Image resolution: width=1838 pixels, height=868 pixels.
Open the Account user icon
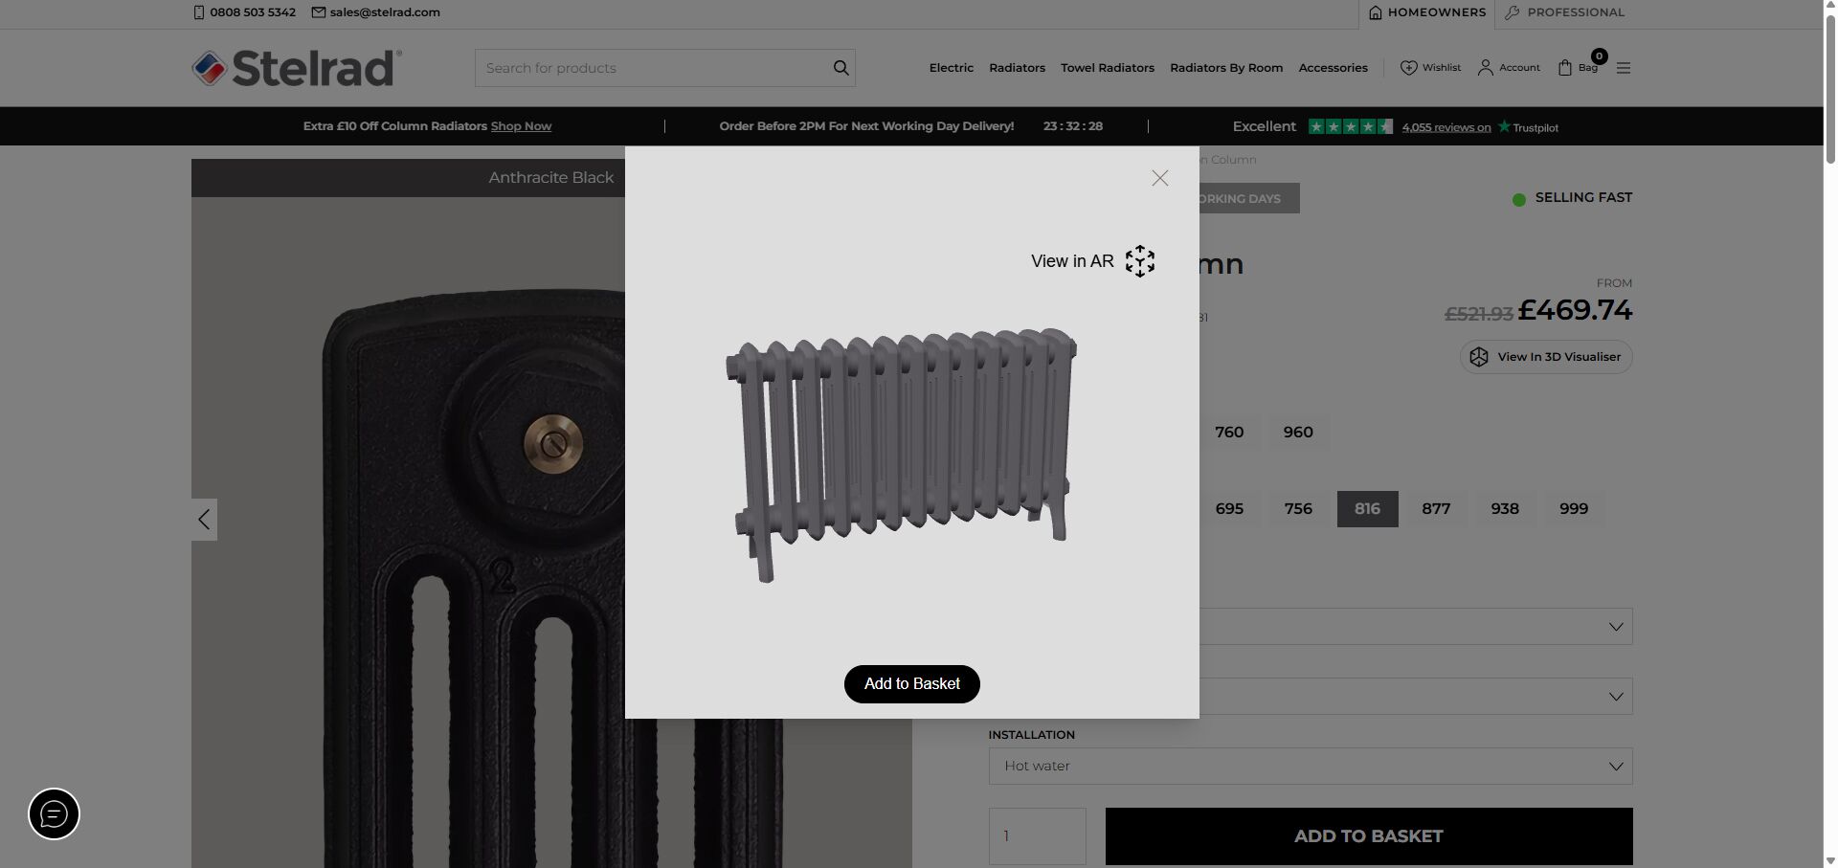click(1485, 68)
